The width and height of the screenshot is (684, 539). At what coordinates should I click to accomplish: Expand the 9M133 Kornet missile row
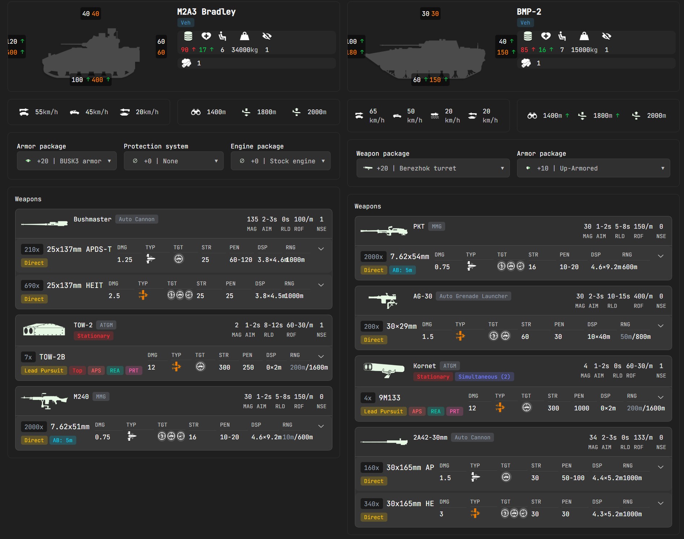(x=661, y=397)
